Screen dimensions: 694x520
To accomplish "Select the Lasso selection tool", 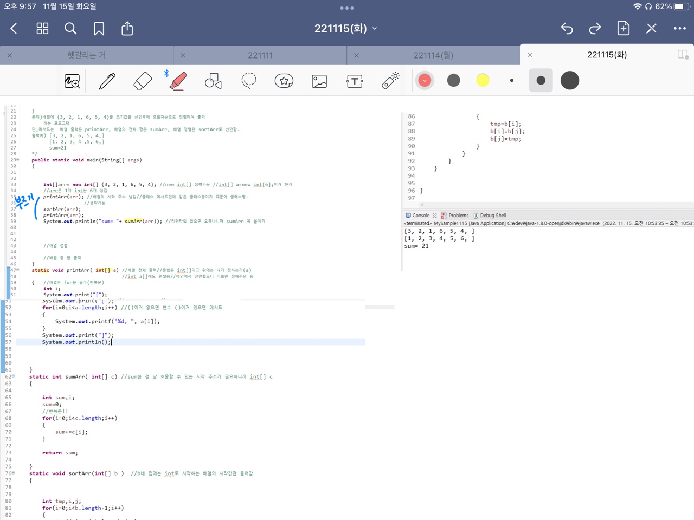I will click(249, 81).
